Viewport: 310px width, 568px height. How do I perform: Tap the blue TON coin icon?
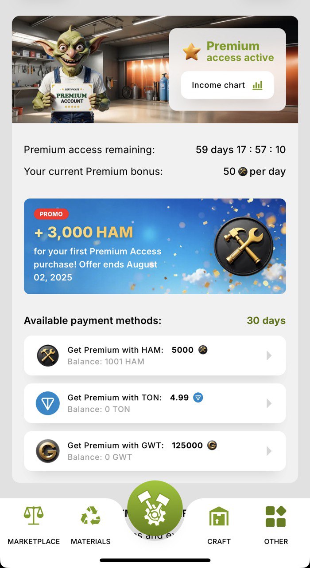(x=48, y=403)
